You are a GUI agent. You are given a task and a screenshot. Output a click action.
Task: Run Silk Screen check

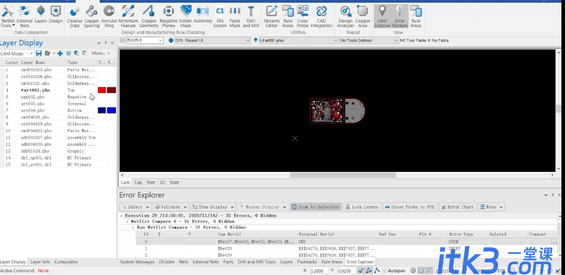click(x=220, y=16)
